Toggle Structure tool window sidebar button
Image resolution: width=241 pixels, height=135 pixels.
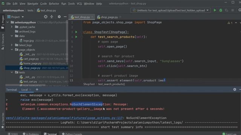tap(3, 42)
